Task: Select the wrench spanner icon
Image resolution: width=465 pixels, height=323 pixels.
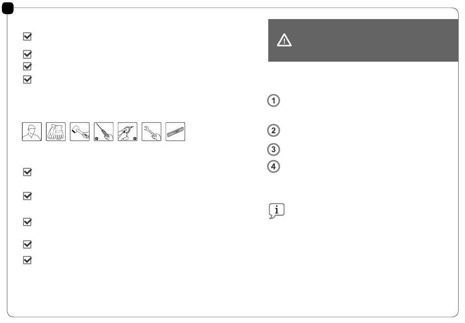Action: pyautogui.click(x=152, y=132)
